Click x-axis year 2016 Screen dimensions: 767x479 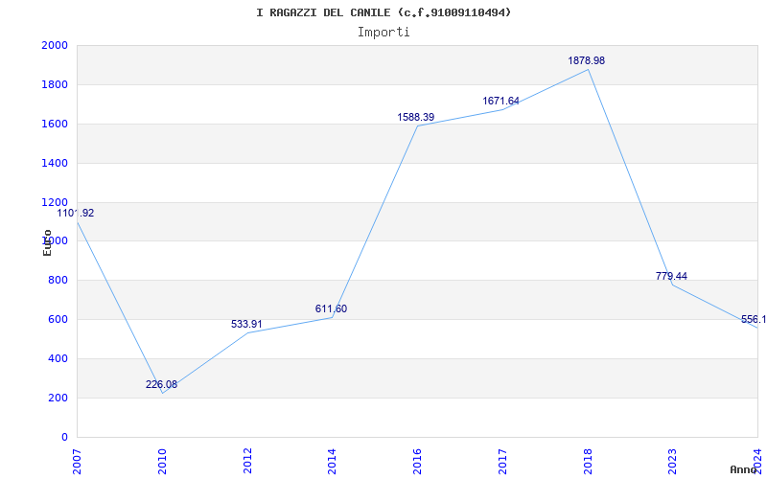click(418, 462)
